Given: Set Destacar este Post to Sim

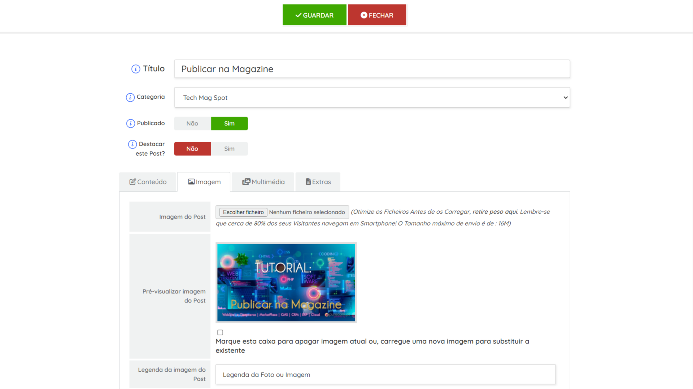Looking at the screenshot, I should coord(229,149).
